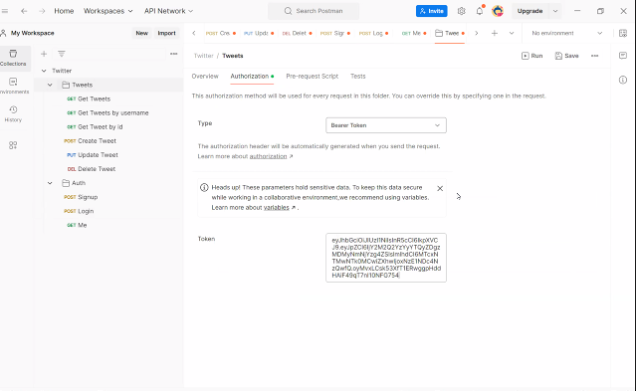Open the PUT Update request tab
The image size is (636, 391).
tap(259, 33)
